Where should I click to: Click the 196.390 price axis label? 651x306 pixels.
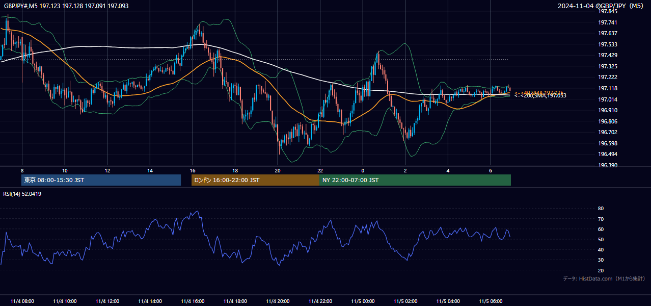click(607, 165)
